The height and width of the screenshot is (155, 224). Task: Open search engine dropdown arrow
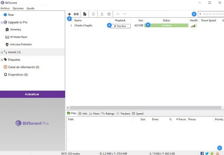(200, 14)
